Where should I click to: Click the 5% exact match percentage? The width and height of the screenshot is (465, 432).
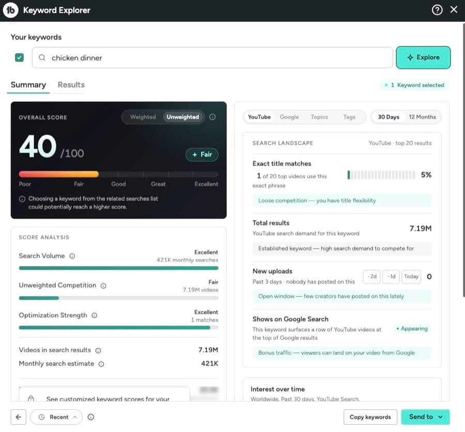(426, 175)
